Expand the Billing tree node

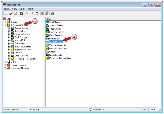(x=5, y=62)
